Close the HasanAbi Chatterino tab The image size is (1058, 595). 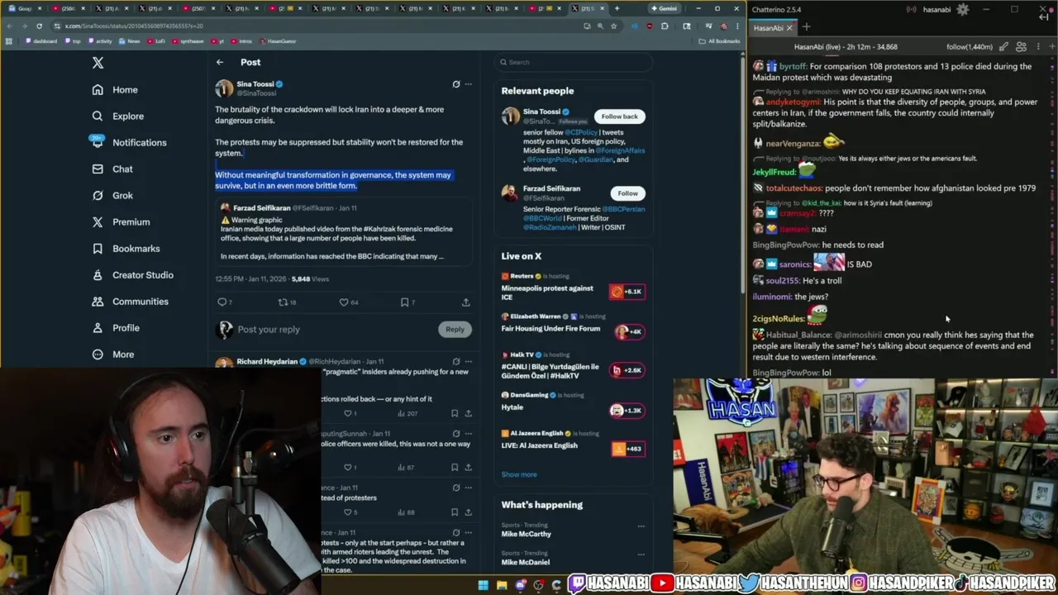[789, 28]
